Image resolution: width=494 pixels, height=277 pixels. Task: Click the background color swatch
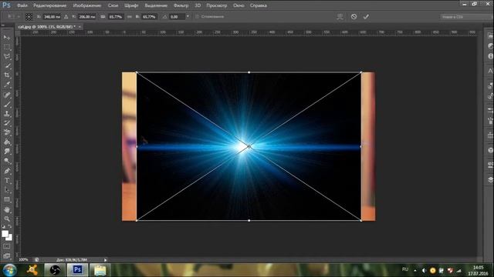9,238
